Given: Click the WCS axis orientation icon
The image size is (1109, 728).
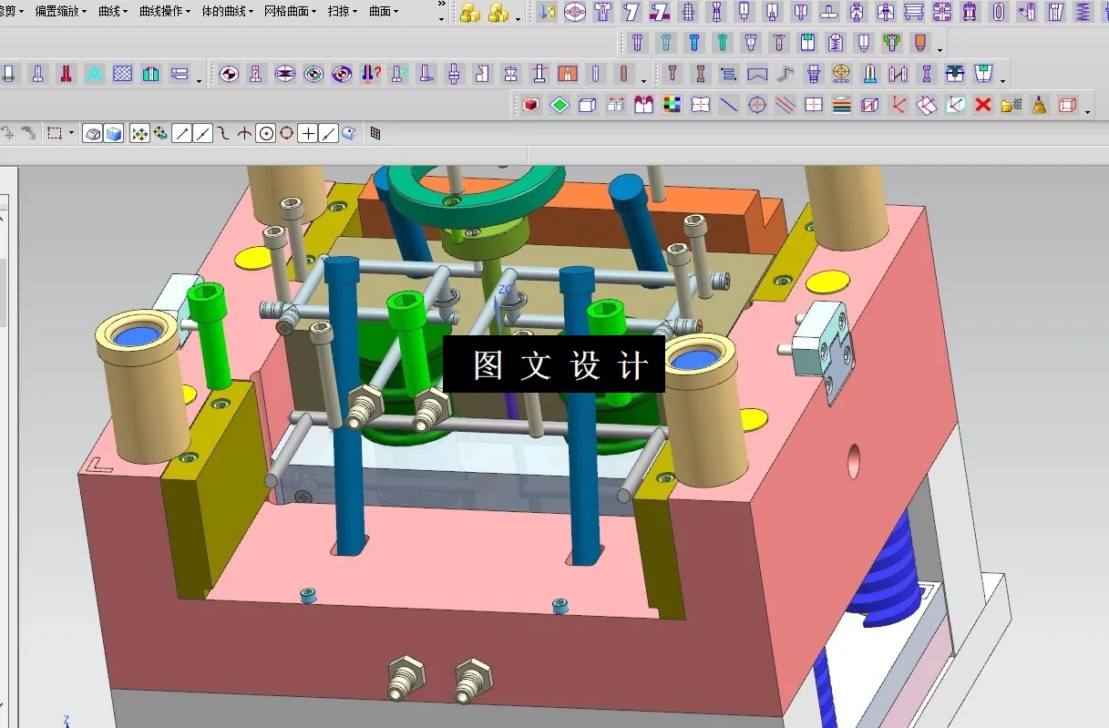Looking at the screenshot, I should click(897, 105).
